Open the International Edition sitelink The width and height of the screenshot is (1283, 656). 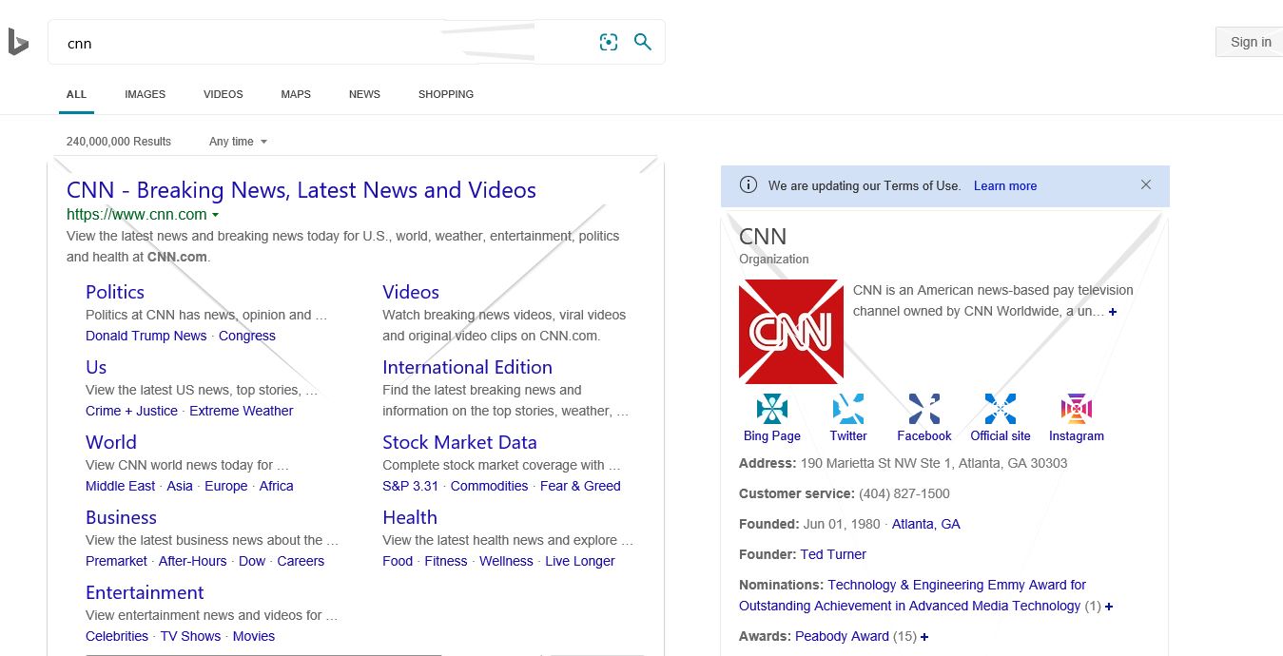(467, 367)
